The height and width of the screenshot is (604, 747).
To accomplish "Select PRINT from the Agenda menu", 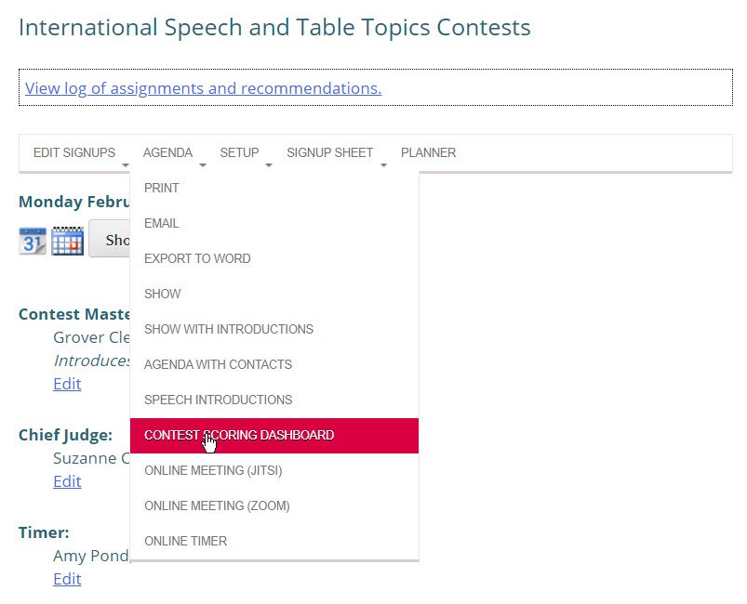I will pos(161,188).
